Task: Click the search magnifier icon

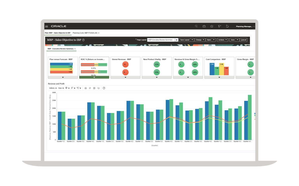Action: click(196, 26)
